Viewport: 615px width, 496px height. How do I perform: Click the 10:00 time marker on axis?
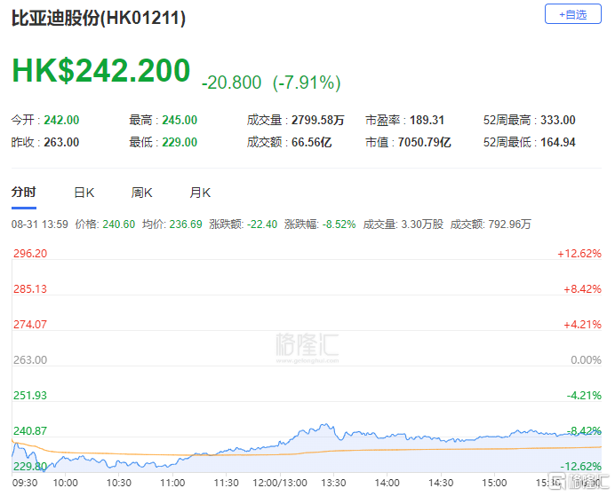click(x=65, y=483)
